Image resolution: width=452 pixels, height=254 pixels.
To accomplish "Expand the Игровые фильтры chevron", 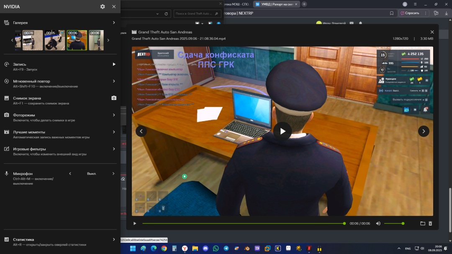I will 114,149.
